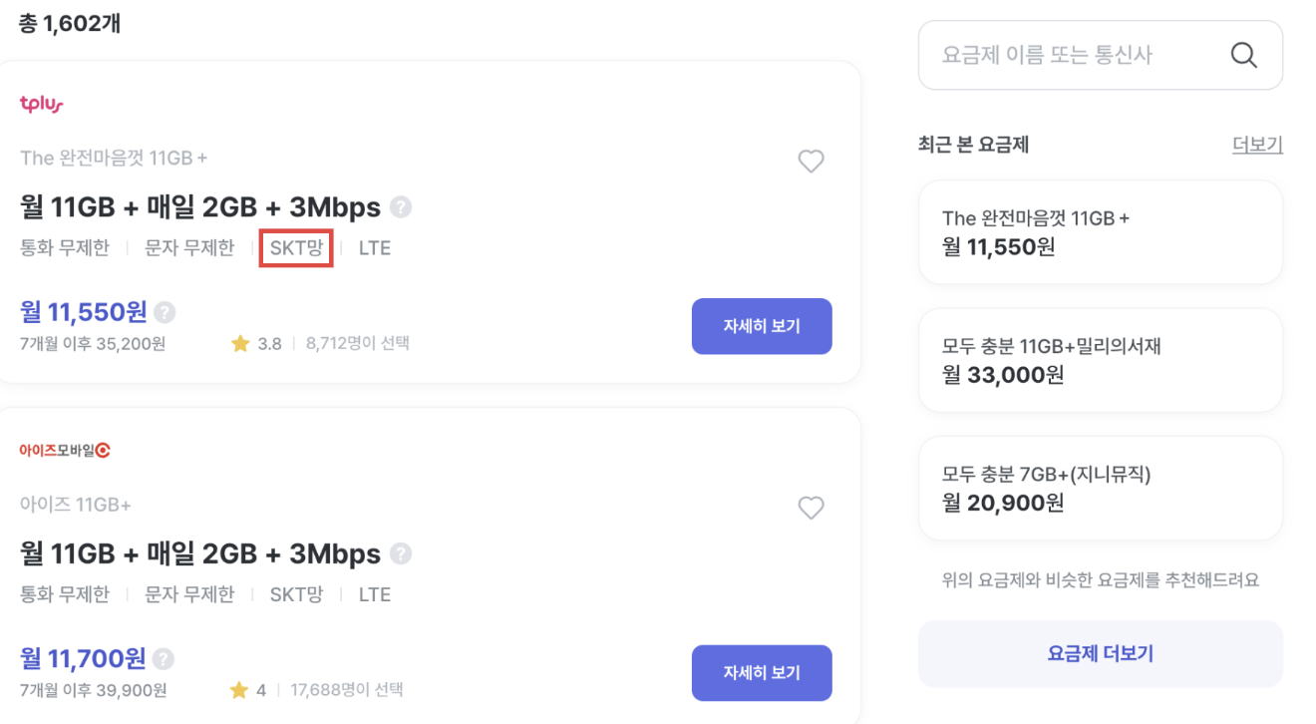Open the The 완전마음껏 11GB+ card in sidebar
1316x724 pixels.
coord(1100,231)
